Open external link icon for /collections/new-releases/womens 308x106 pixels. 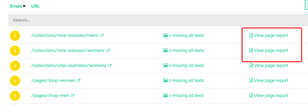point(108,50)
